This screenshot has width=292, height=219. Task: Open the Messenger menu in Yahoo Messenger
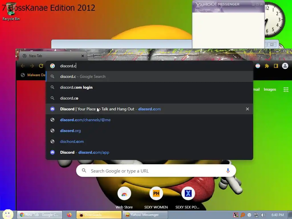[202, 10]
